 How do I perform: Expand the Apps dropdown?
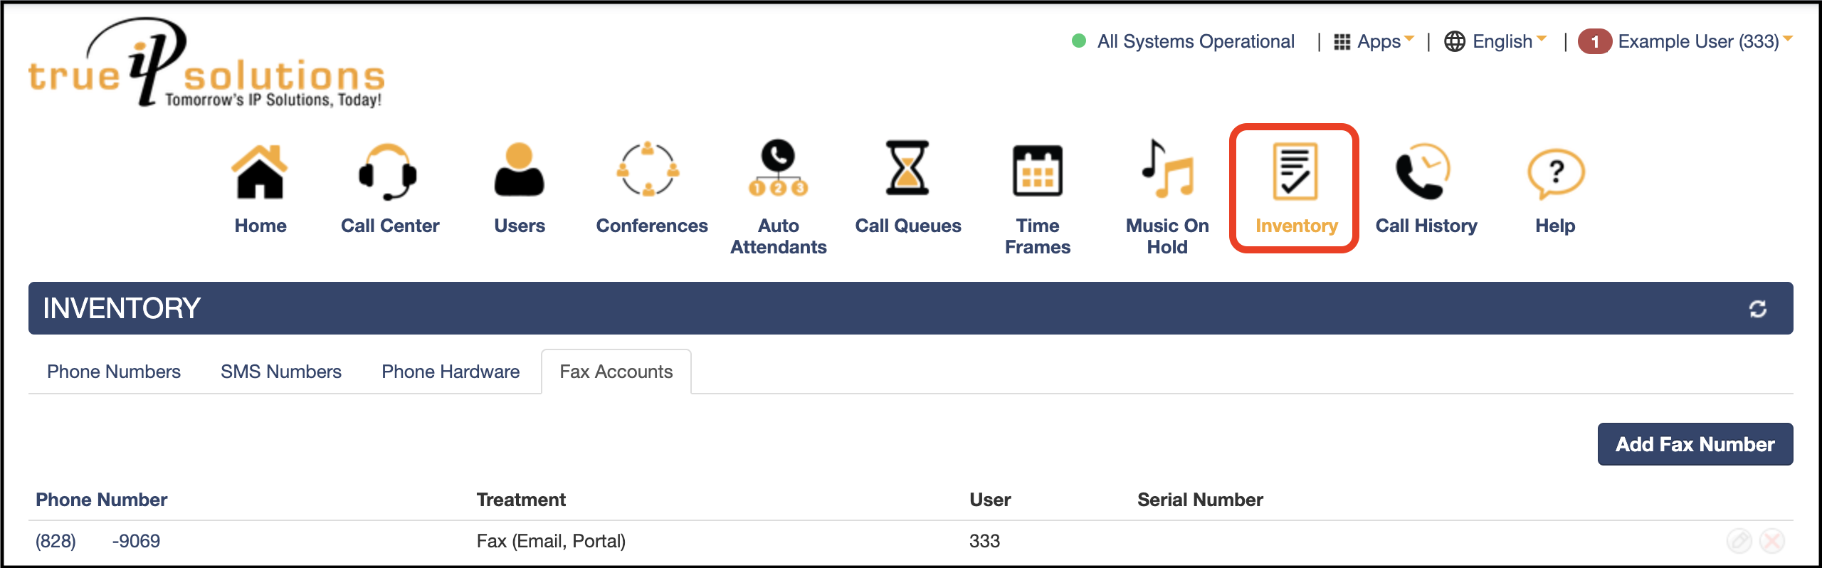1374,42
